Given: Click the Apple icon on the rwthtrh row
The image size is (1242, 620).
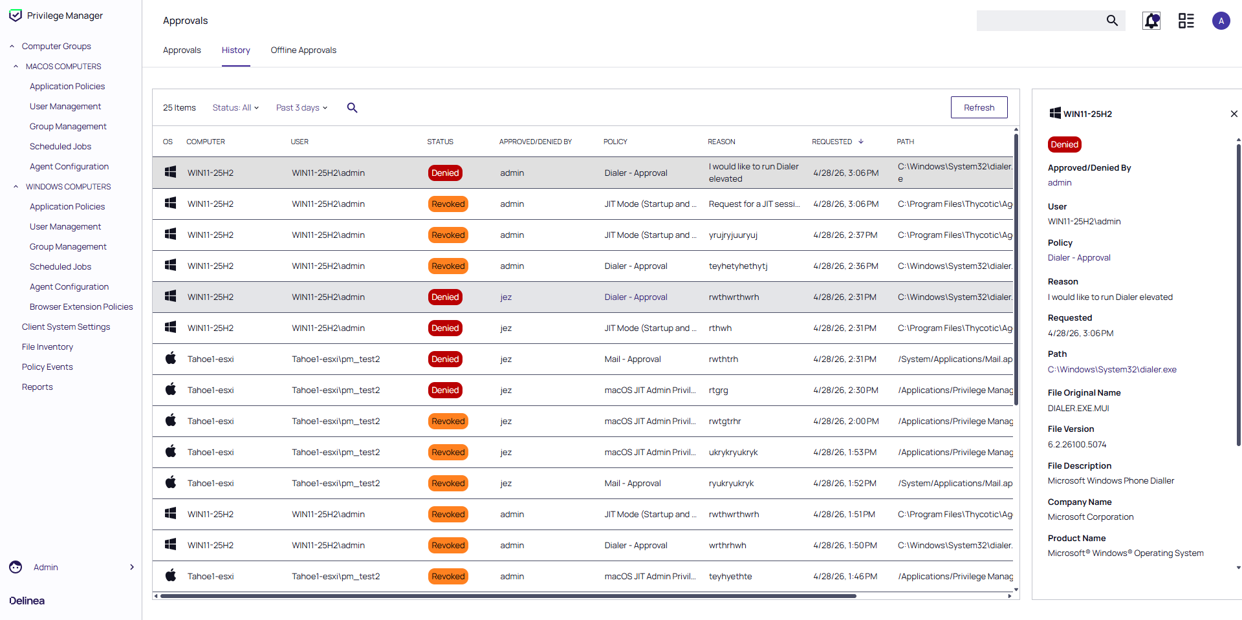Looking at the screenshot, I should coord(171,358).
